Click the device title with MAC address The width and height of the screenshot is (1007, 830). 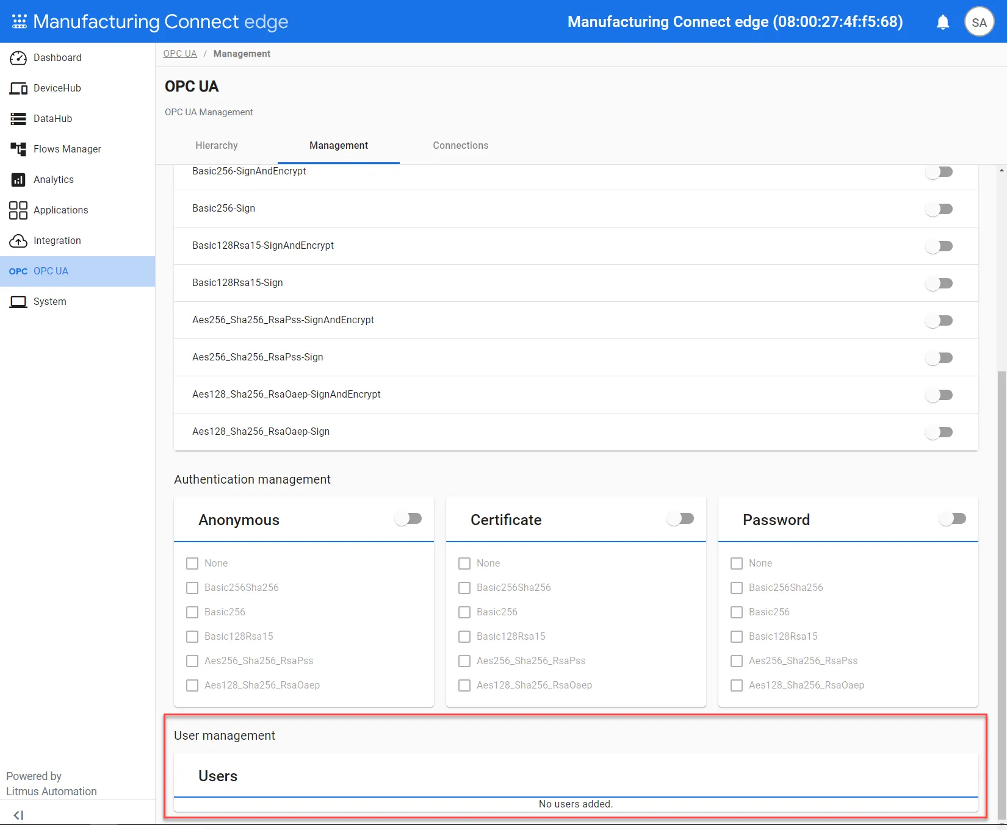[x=735, y=22]
